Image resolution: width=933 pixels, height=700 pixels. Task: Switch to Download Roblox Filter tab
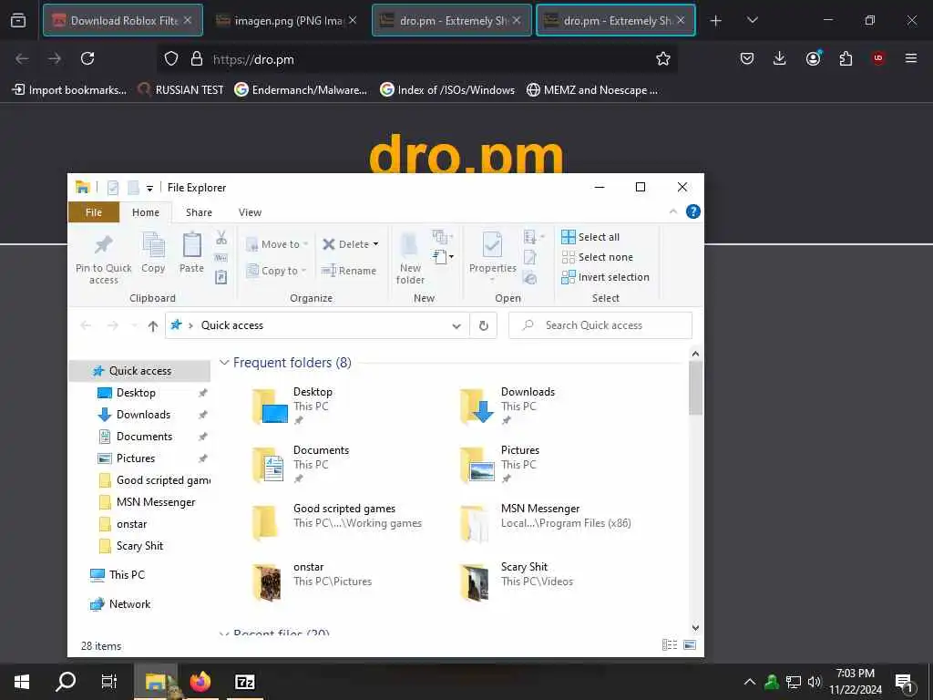(x=123, y=20)
